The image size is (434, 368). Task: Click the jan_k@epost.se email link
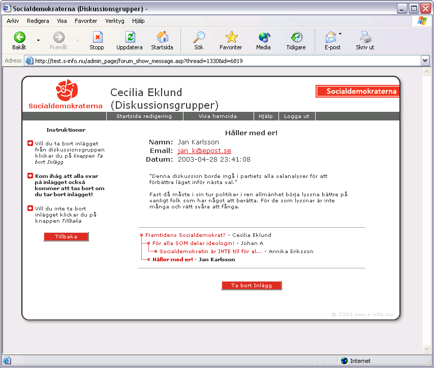click(204, 150)
